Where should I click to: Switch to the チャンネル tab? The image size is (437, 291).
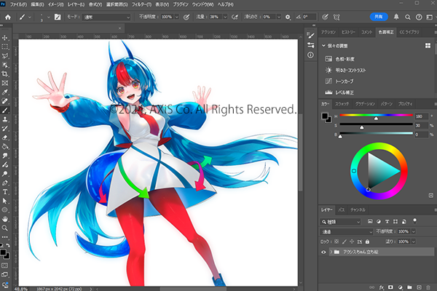[358, 210]
